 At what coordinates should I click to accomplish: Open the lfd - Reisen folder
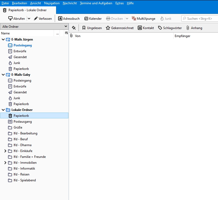pos(34,174)
